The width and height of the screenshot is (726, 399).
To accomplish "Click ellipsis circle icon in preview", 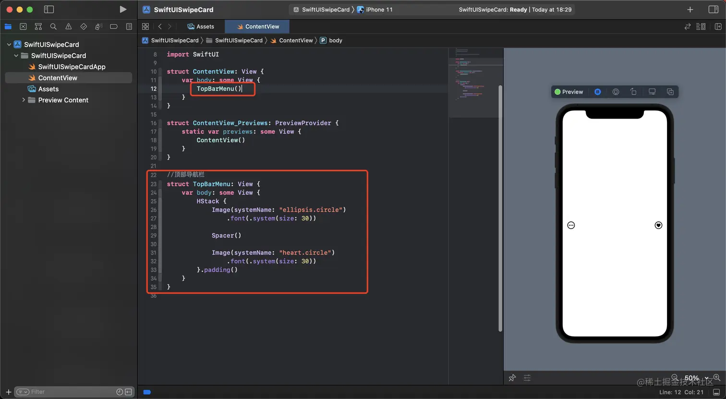I will coord(571,225).
